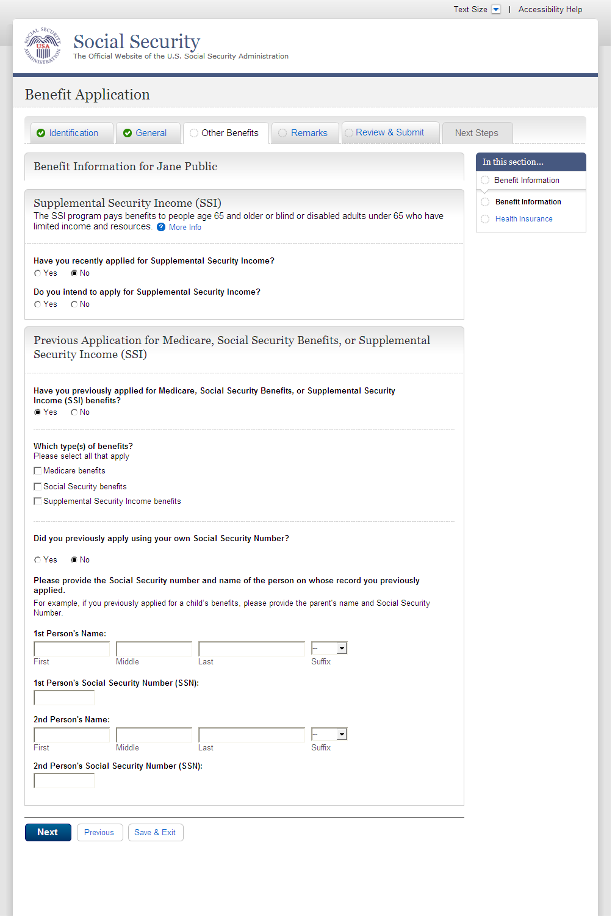The image size is (615, 920).
Task: Check the Medicare benefits checkbox
Action: click(x=38, y=471)
